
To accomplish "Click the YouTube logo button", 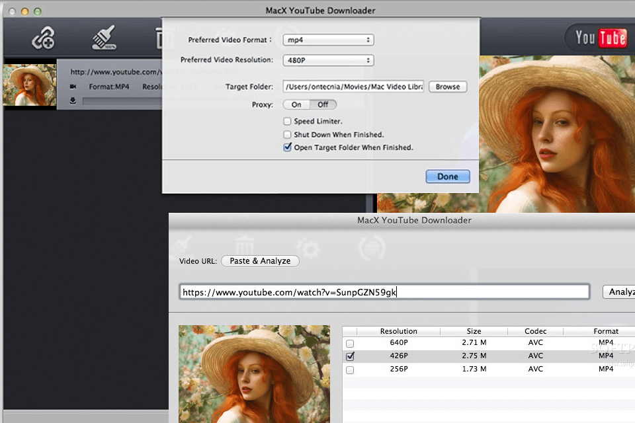I will click(600, 38).
